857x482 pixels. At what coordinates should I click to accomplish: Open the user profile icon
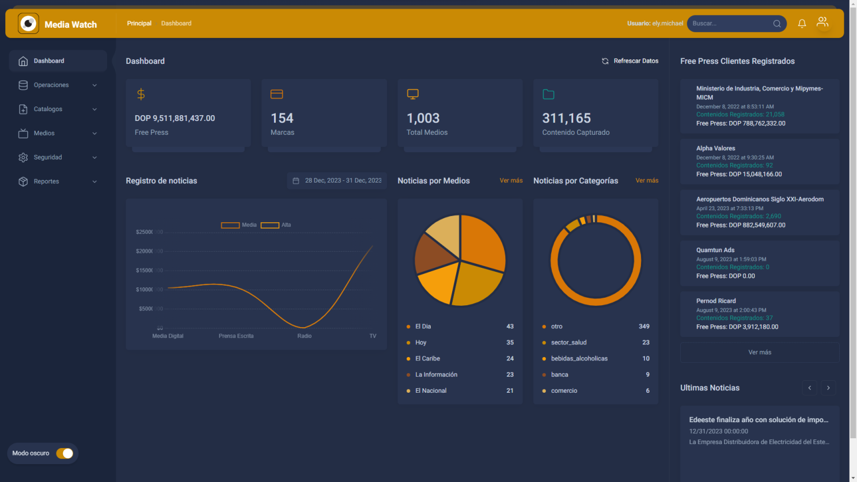point(822,22)
